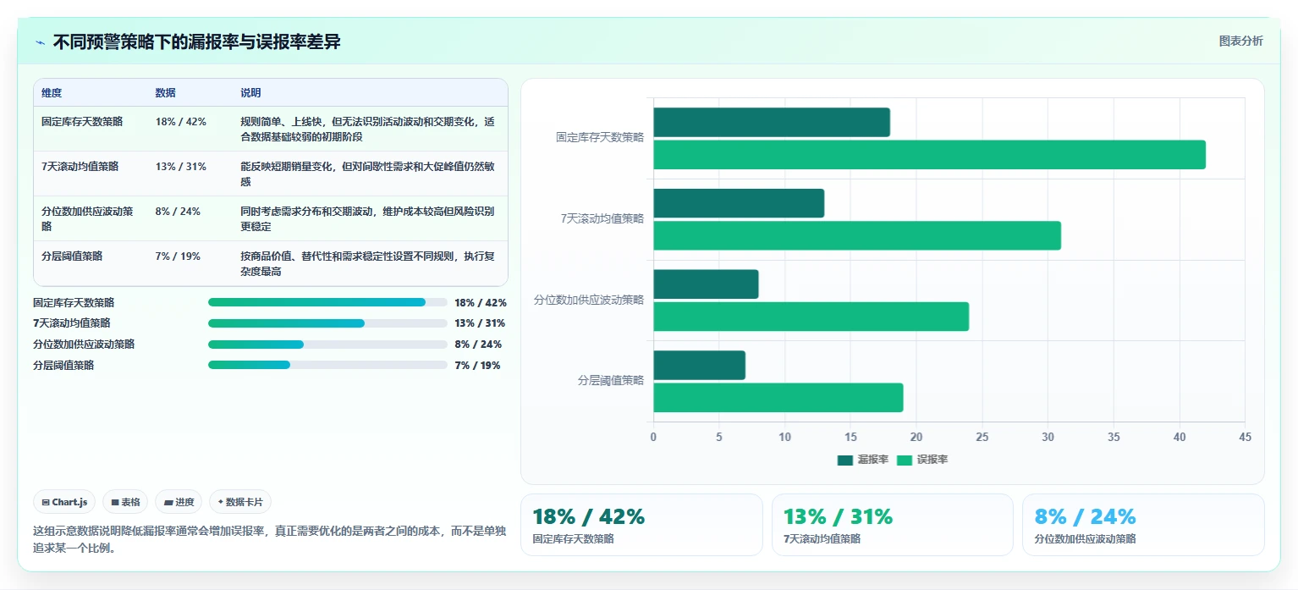
Task: Click the 分层阈值策略 误报率 green bar
Action: (778, 397)
